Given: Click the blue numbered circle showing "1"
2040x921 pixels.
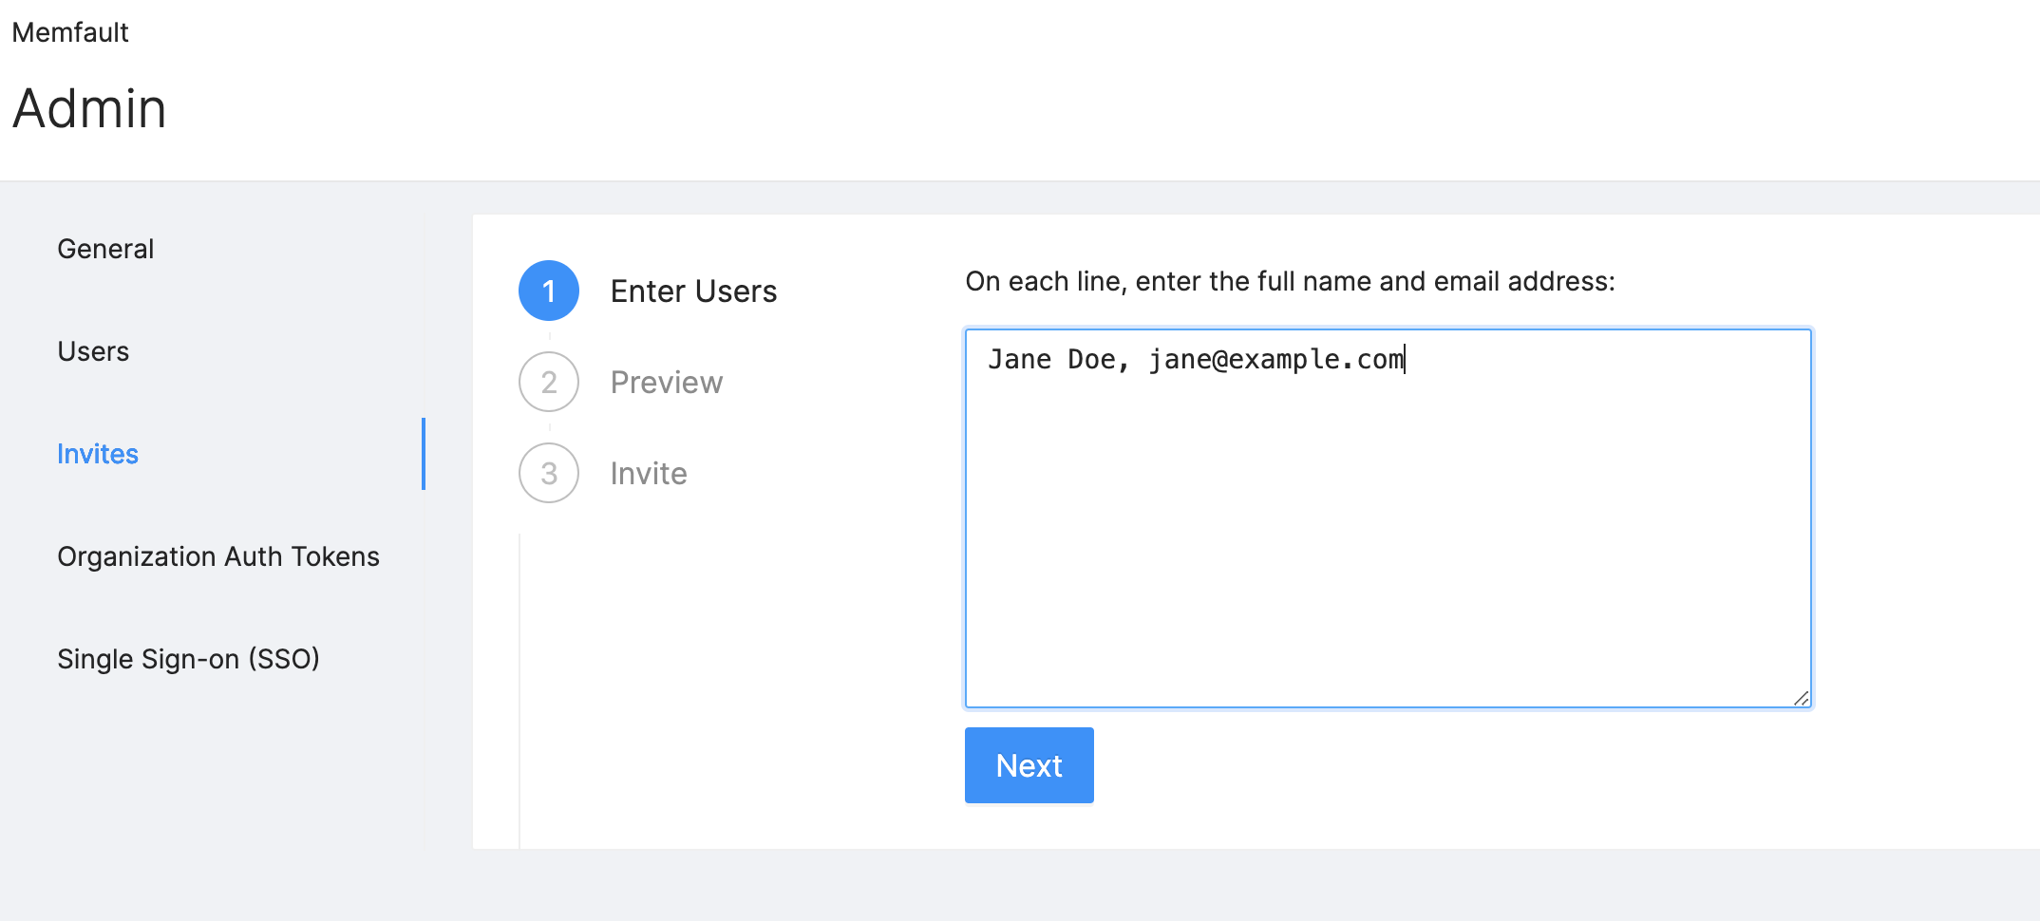Looking at the screenshot, I should click(x=548, y=291).
